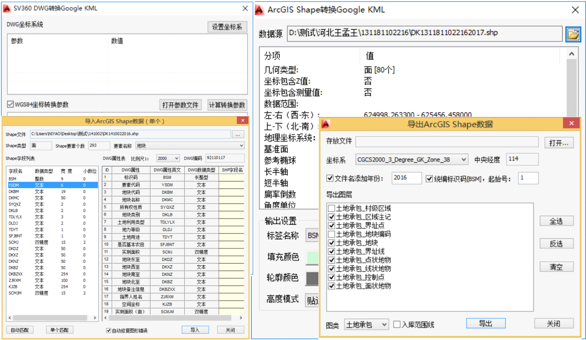Click the scroll up arrow in properties list
This screenshot has height=340, width=586.
coord(571,54)
